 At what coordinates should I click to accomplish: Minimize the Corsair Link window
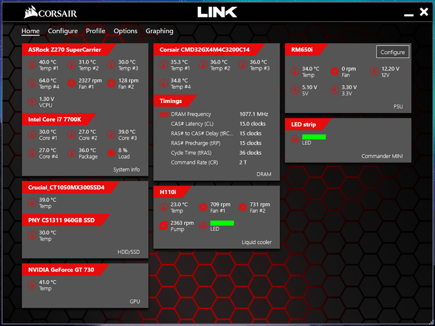point(408,15)
